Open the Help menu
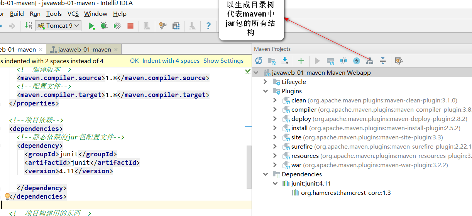This screenshot has height=216, width=472. pos(120,13)
